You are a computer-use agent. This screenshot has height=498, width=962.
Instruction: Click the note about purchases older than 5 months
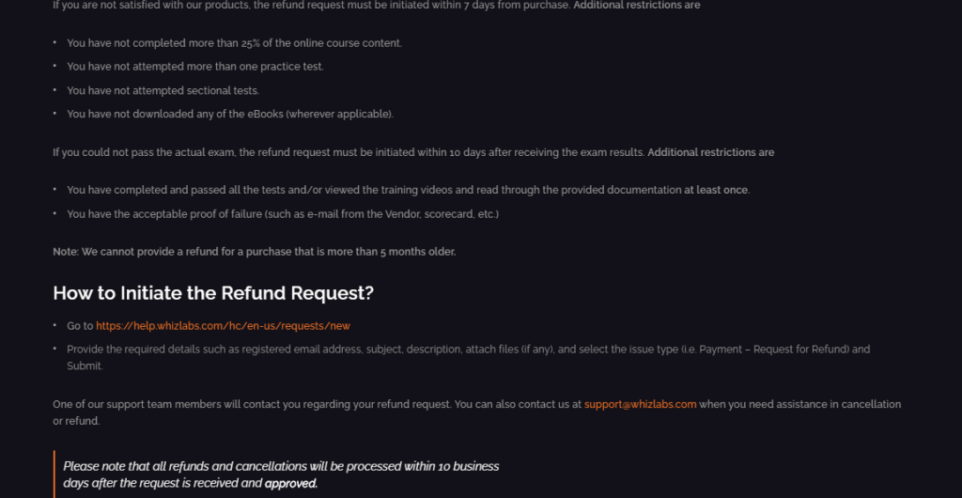(255, 252)
